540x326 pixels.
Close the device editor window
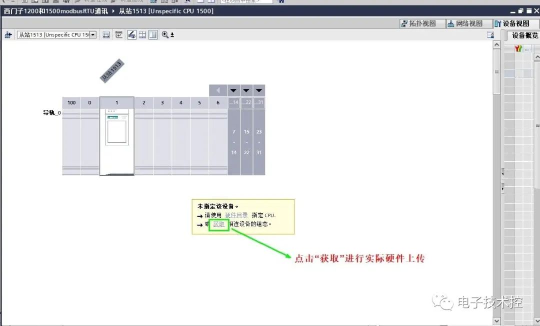[x=536, y=11]
